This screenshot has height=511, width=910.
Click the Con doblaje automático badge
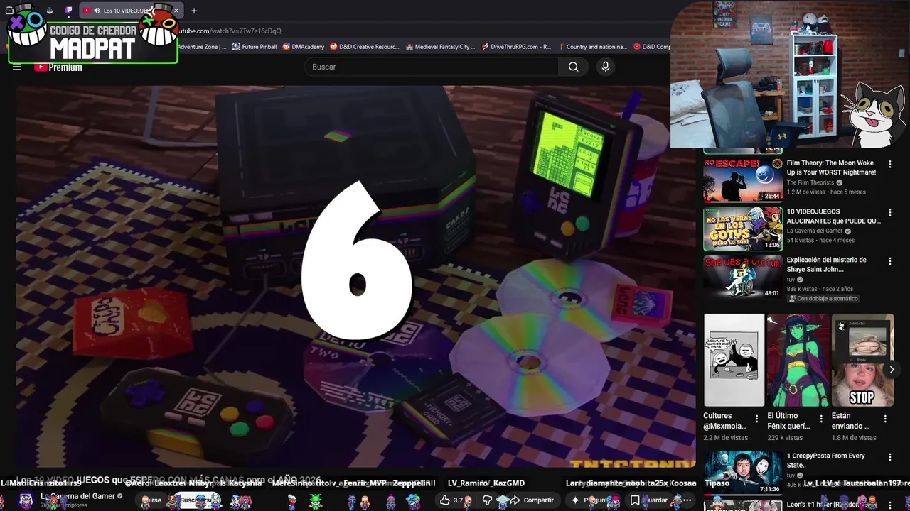823,299
